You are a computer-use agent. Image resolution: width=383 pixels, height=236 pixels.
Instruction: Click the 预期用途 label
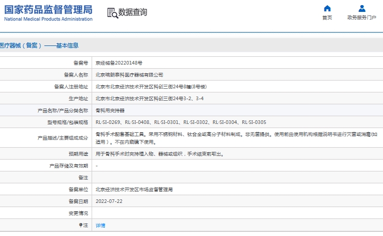(78, 154)
